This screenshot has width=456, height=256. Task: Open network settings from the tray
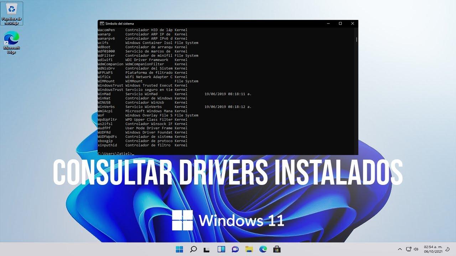[408, 249]
